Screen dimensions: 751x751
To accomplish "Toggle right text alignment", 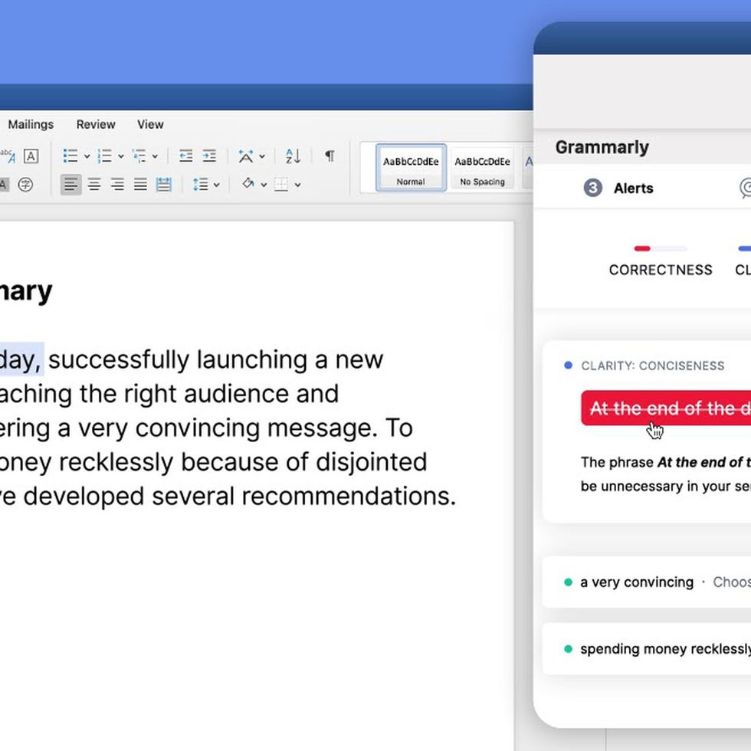I will click(x=116, y=184).
